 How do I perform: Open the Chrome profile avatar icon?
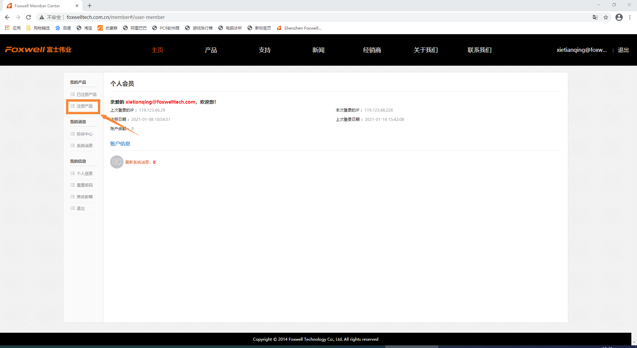(x=619, y=17)
